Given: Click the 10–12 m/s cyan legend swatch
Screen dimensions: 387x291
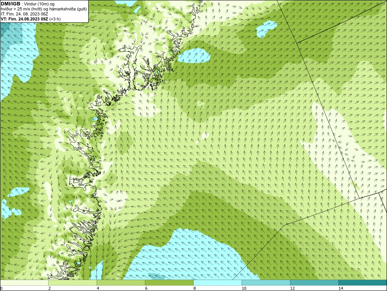Looking at the screenshot, I should pos(266,282).
